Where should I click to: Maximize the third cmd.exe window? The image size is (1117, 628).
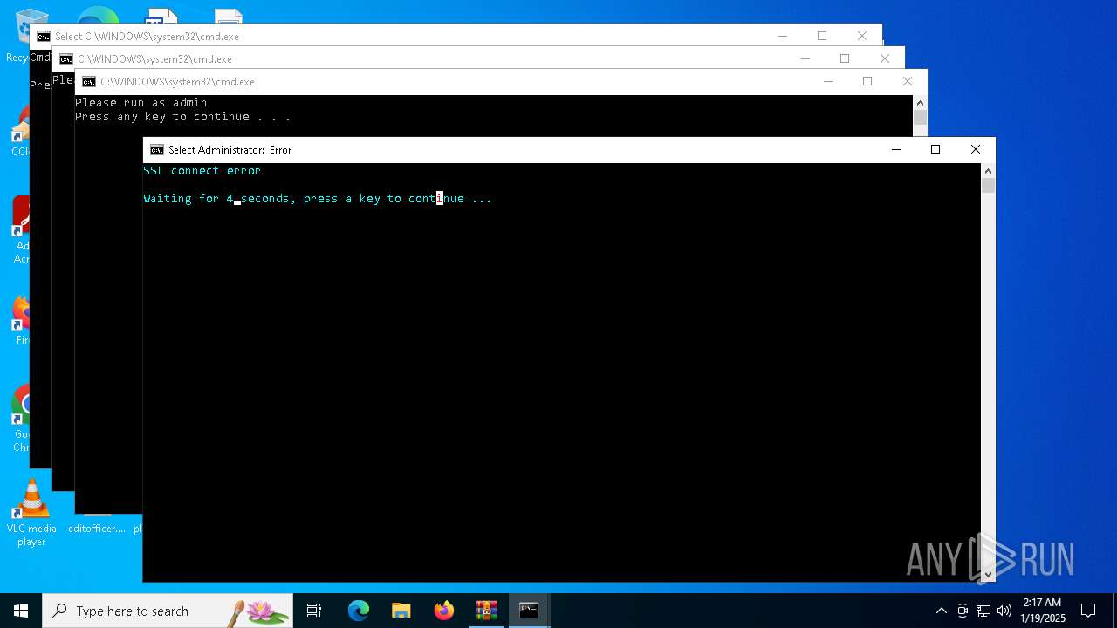(x=867, y=81)
